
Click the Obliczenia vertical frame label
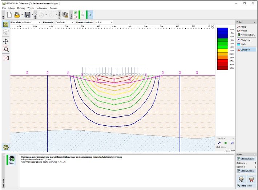[4, 183]
